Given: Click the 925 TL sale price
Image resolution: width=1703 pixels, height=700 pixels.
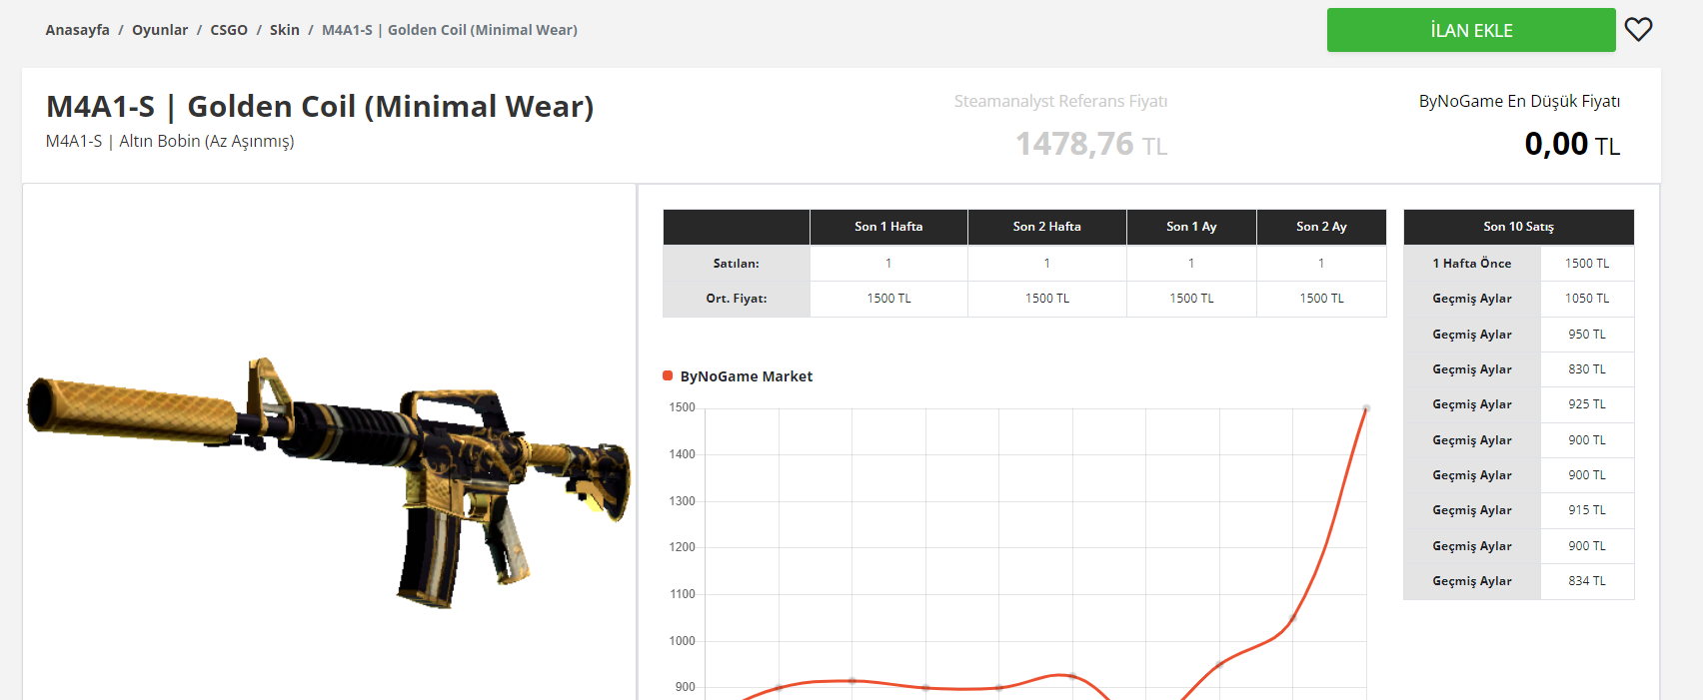Looking at the screenshot, I should 1587,404.
